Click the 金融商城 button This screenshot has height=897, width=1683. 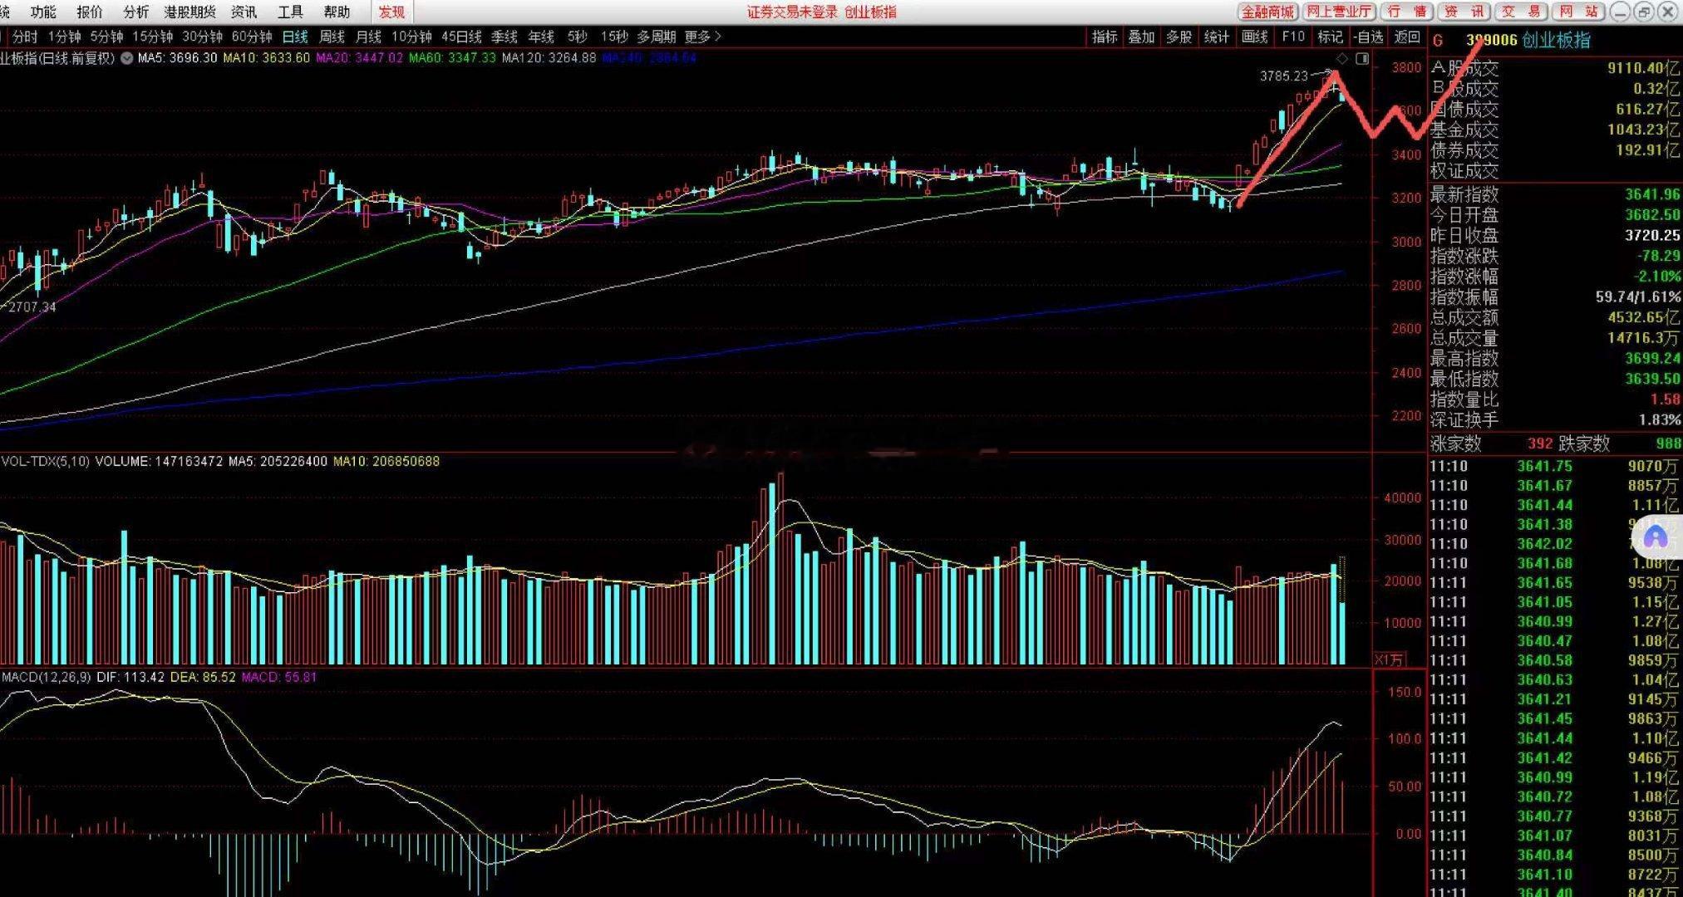1267,12
